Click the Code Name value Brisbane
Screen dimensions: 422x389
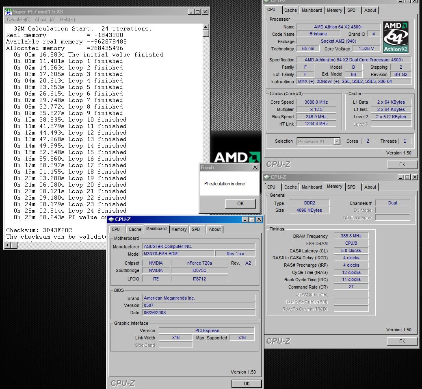(318, 34)
